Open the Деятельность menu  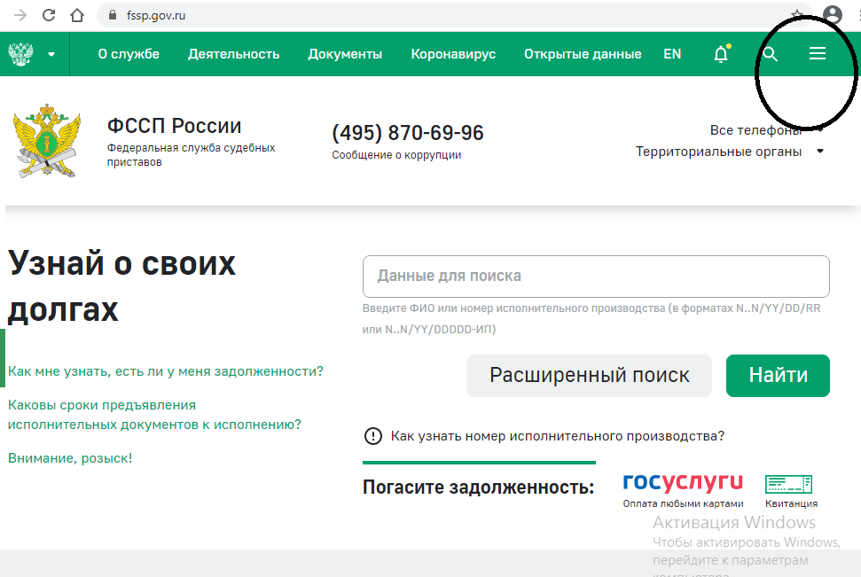234,54
